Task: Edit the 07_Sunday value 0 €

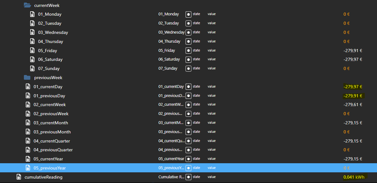Action: click(x=347, y=68)
